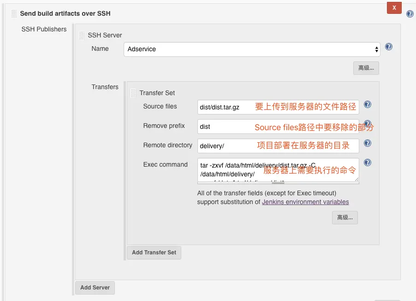Open help for the Remote directory field
The height and width of the screenshot is (301, 416).
pyautogui.click(x=368, y=144)
